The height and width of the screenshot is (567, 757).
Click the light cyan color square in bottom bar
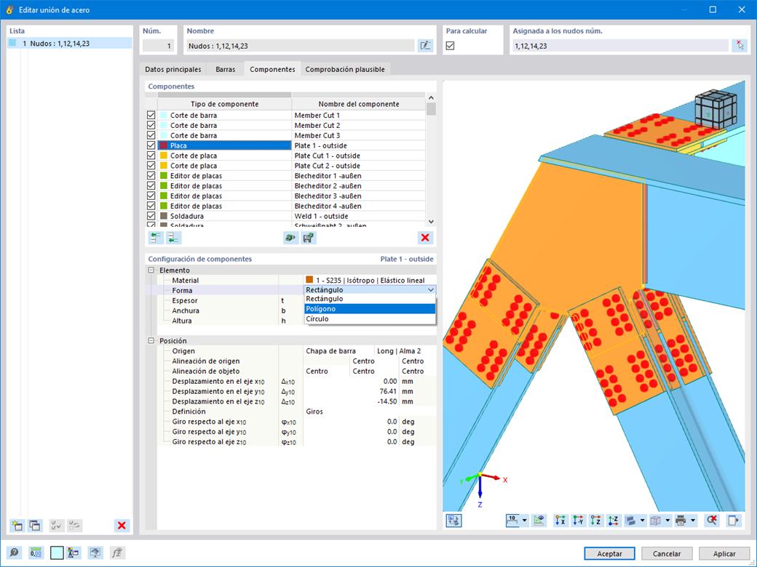[x=57, y=552]
